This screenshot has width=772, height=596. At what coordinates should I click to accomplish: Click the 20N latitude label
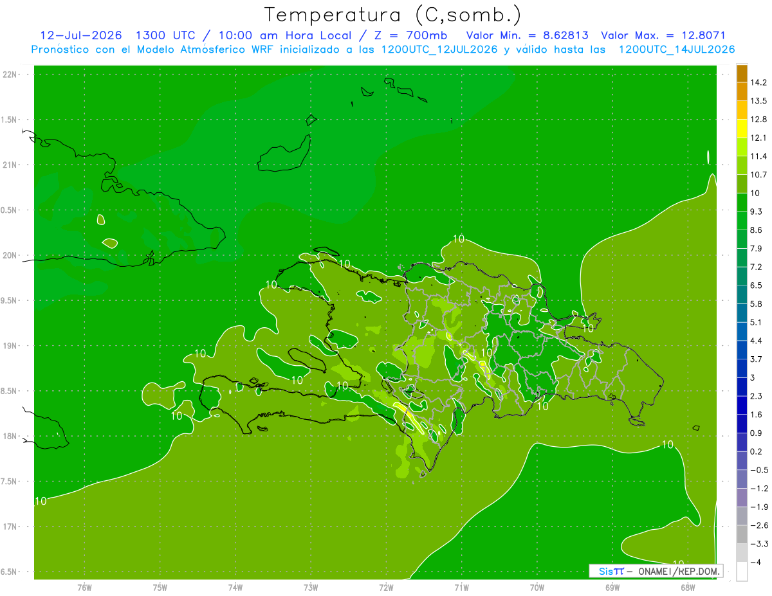tap(10, 255)
